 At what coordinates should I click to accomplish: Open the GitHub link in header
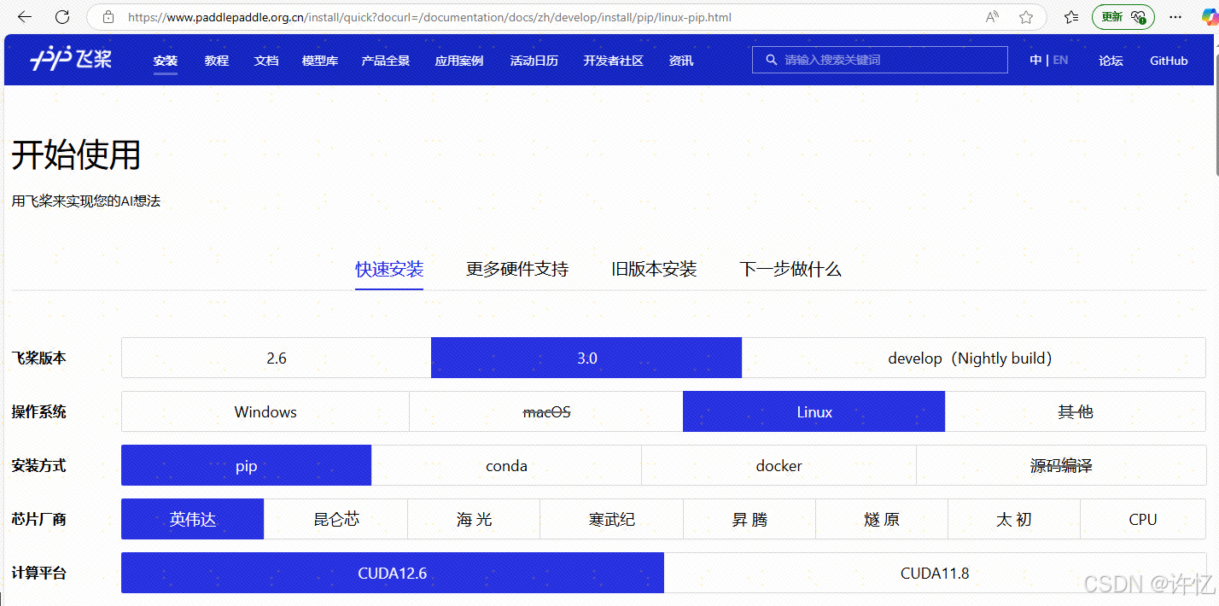1169,61
